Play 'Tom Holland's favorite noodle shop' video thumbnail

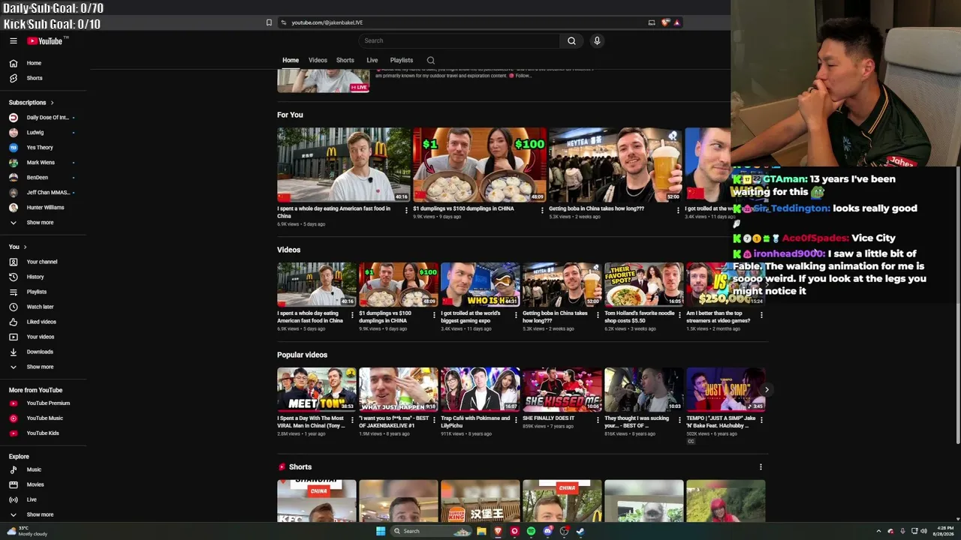point(644,284)
